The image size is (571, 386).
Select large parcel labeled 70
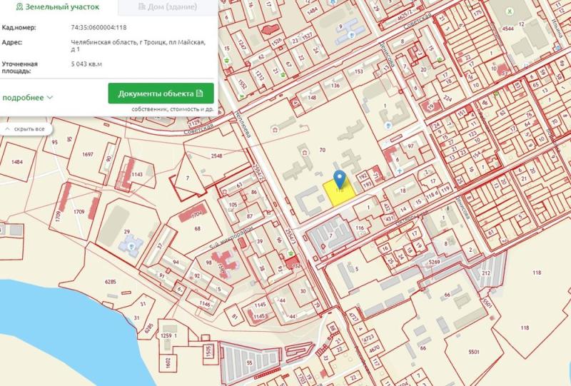(x=322, y=150)
